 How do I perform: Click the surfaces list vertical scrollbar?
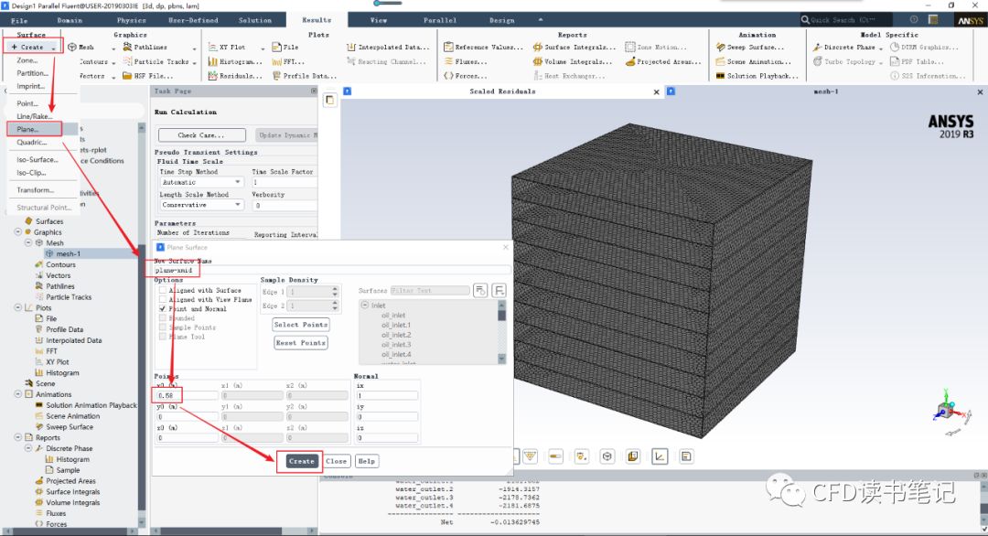[x=502, y=332]
